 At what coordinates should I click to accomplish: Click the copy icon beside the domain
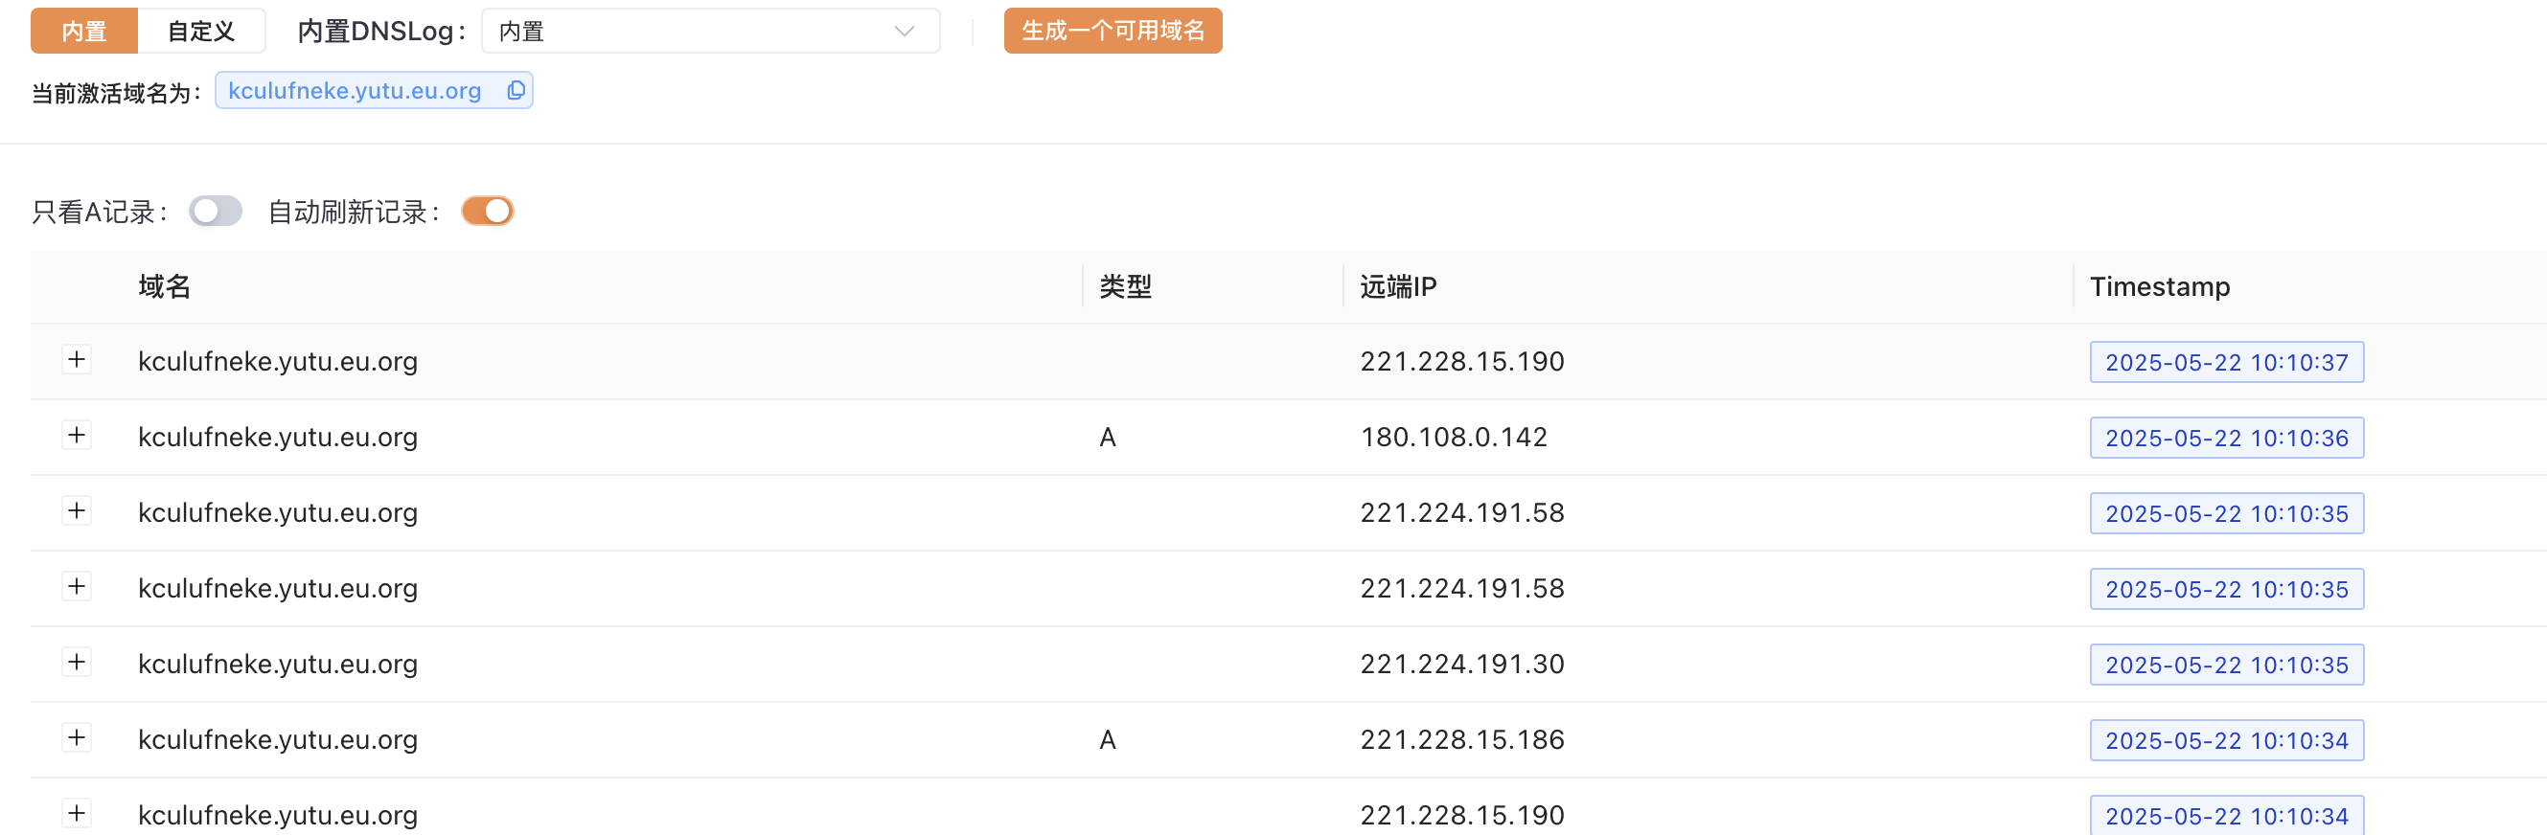pyautogui.click(x=515, y=90)
